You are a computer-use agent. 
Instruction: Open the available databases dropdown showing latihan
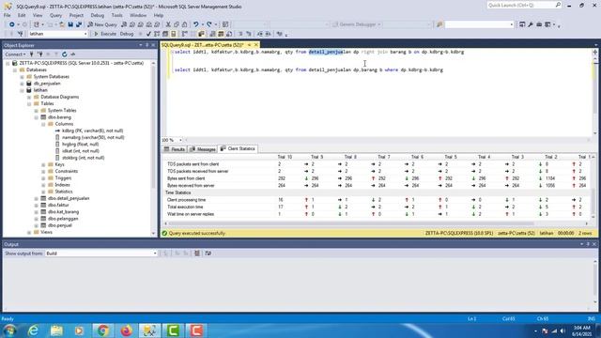pyautogui.click(x=85, y=34)
